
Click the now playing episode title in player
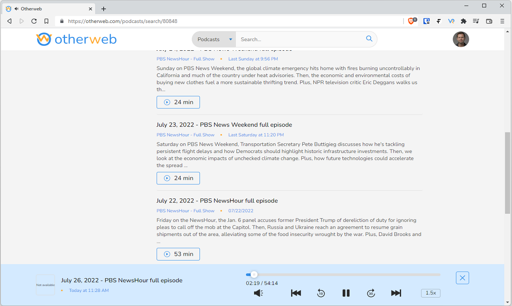click(x=122, y=280)
